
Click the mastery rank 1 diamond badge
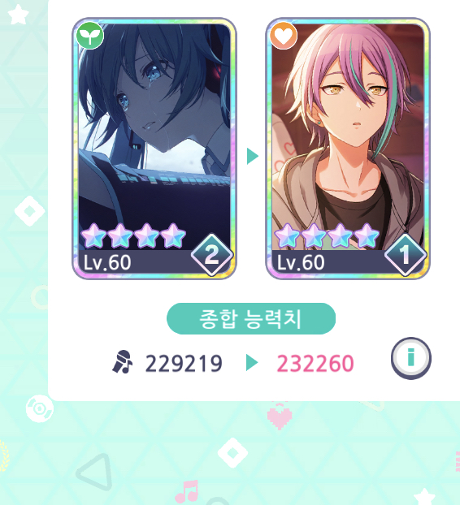click(x=406, y=255)
